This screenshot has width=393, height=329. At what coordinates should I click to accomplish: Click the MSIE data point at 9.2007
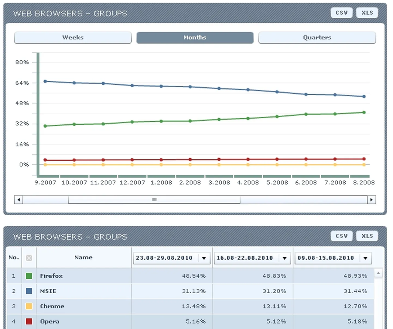tap(45, 81)
